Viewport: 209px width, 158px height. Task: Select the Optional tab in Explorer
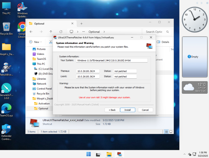pos(52,23)
